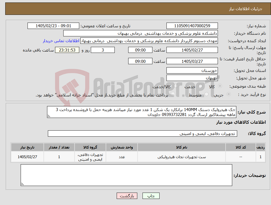Click the unit cell عدد in the table
The image size is (271, 205).
(x=122, y=157)
